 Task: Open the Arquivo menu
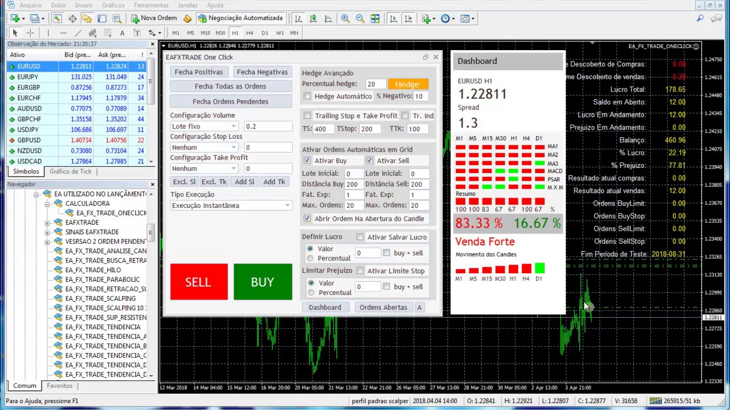tap(30, 5)
